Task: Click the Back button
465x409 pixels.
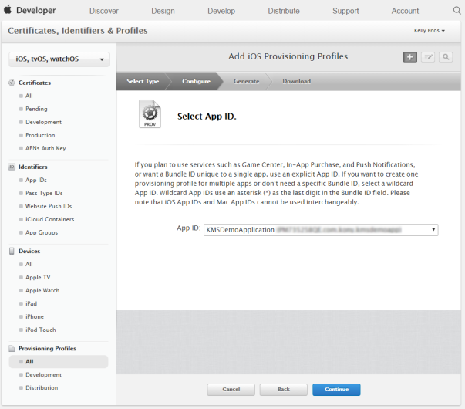Action: pyautogui.click(x=284, y=390)
